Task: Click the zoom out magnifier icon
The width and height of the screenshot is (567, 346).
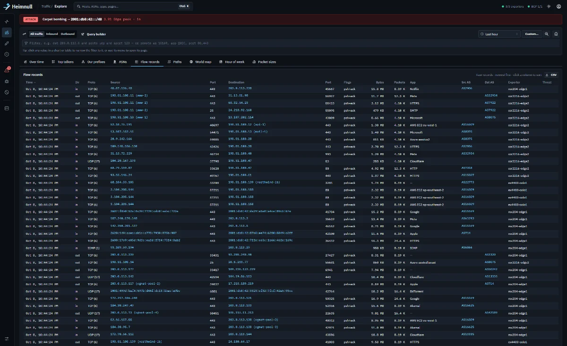Action: click(547, 34)
